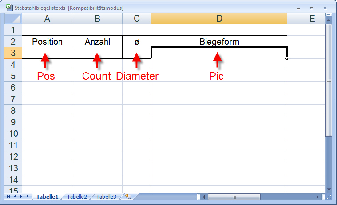Go to last sheet navigation arrow
Screen dimensions: 337x205
click(x=28, y=196)
